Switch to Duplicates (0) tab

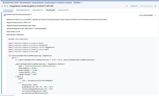pos(38,10)
